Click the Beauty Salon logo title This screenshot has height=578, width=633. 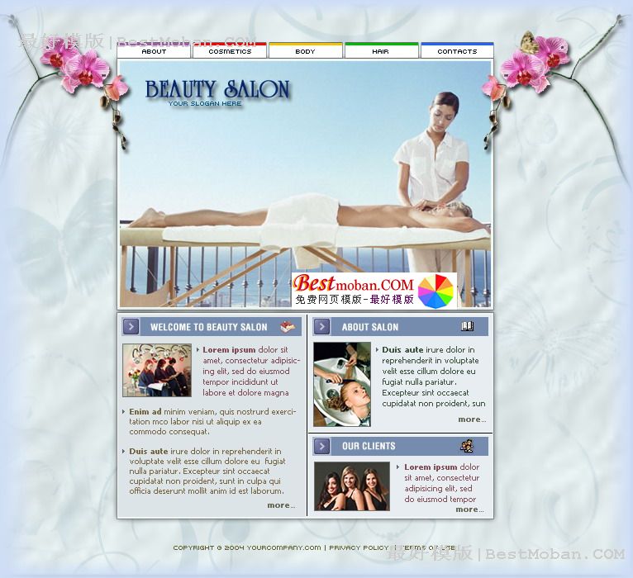[217, 89]
